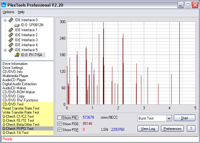200x143 pixels.
Task: Open Multimedia Player
Action: point(15,76)
